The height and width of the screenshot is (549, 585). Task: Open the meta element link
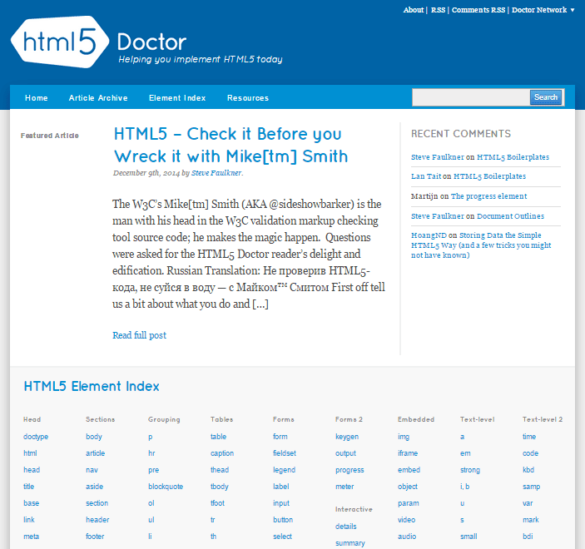(x=32, y=537)
